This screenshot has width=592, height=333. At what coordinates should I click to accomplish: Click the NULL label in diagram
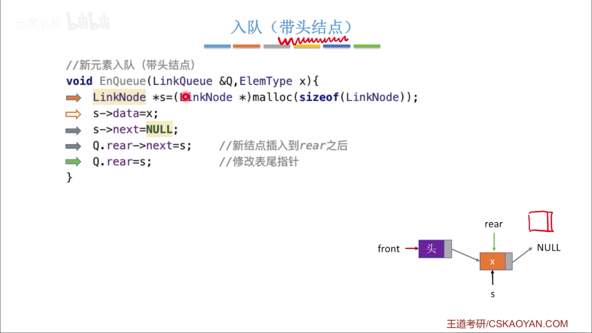[x=549, y=248]
